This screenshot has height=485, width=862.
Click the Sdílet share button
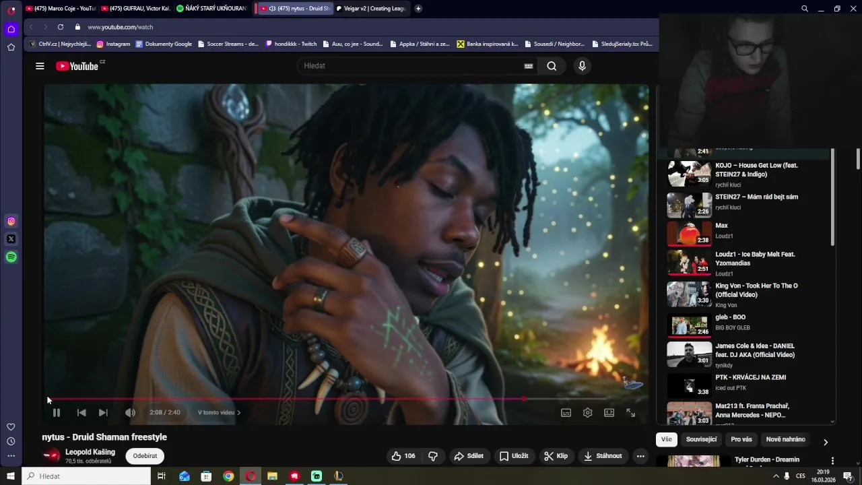(469, 456)
